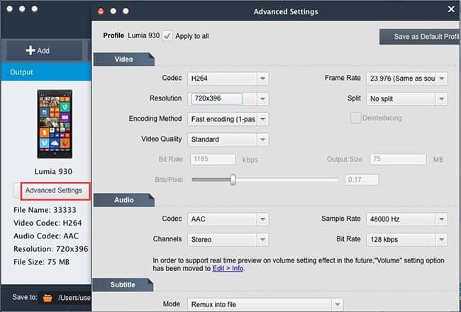Click the Bits/Pixel slider handle

[x=233, y=180]
